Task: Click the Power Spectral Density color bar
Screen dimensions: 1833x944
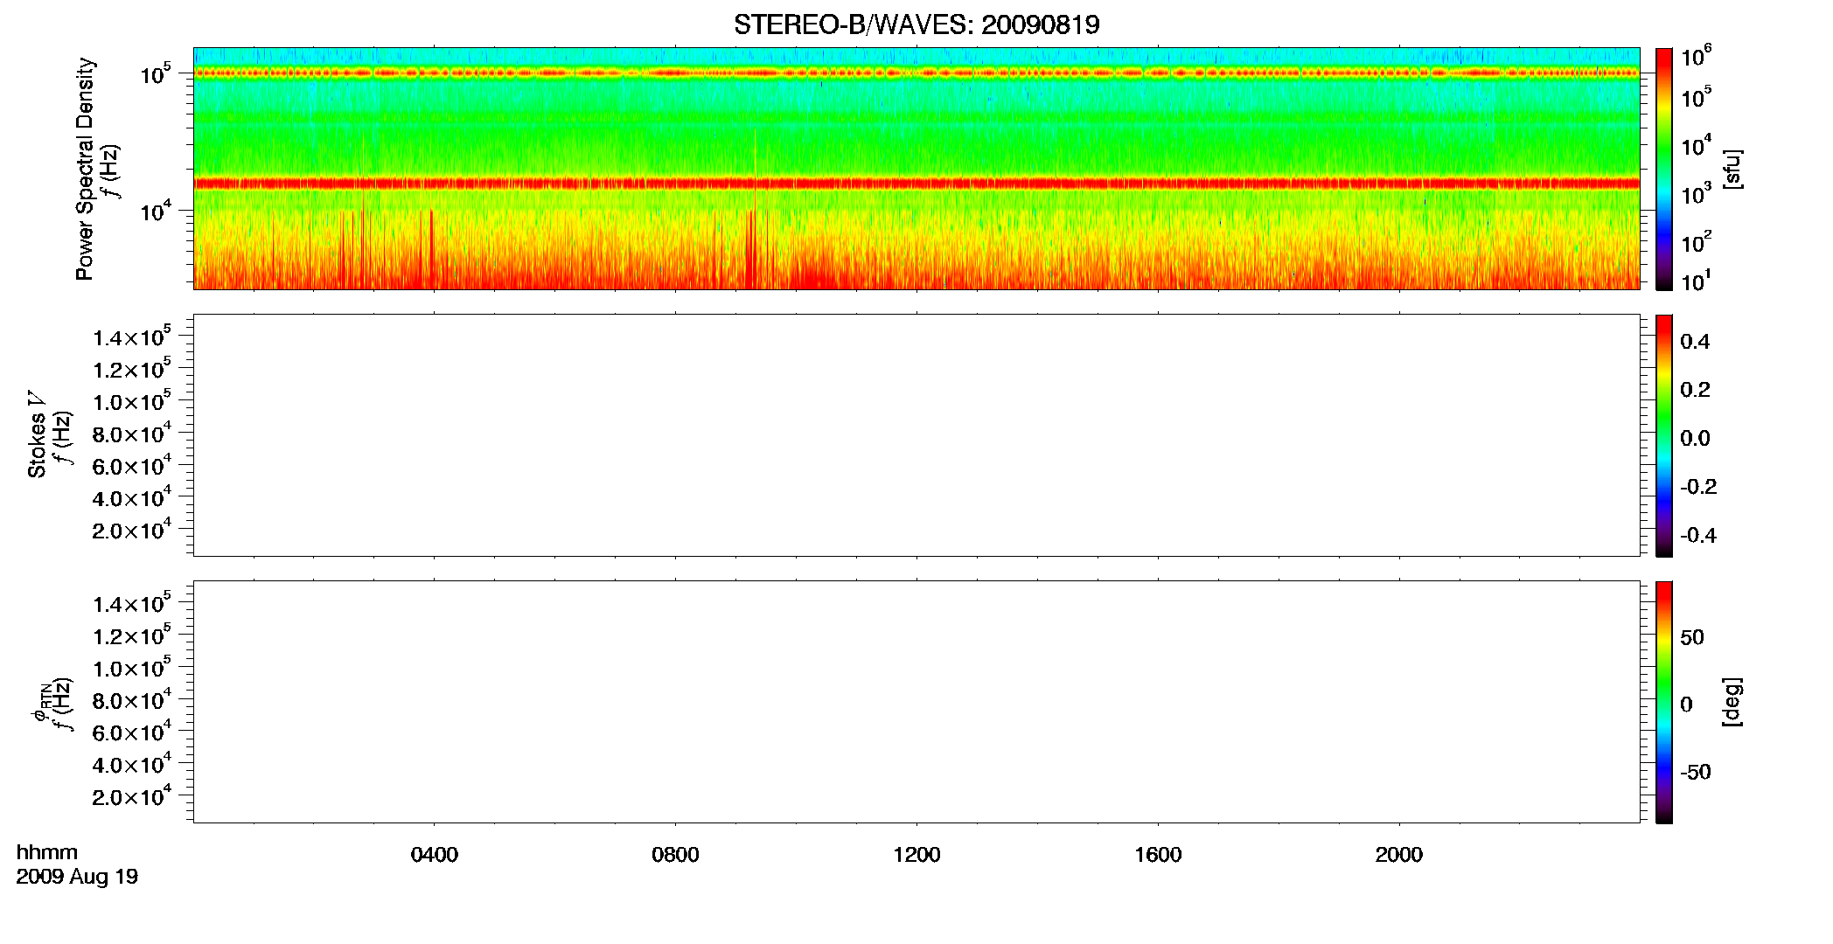Action: point(1663,169)
